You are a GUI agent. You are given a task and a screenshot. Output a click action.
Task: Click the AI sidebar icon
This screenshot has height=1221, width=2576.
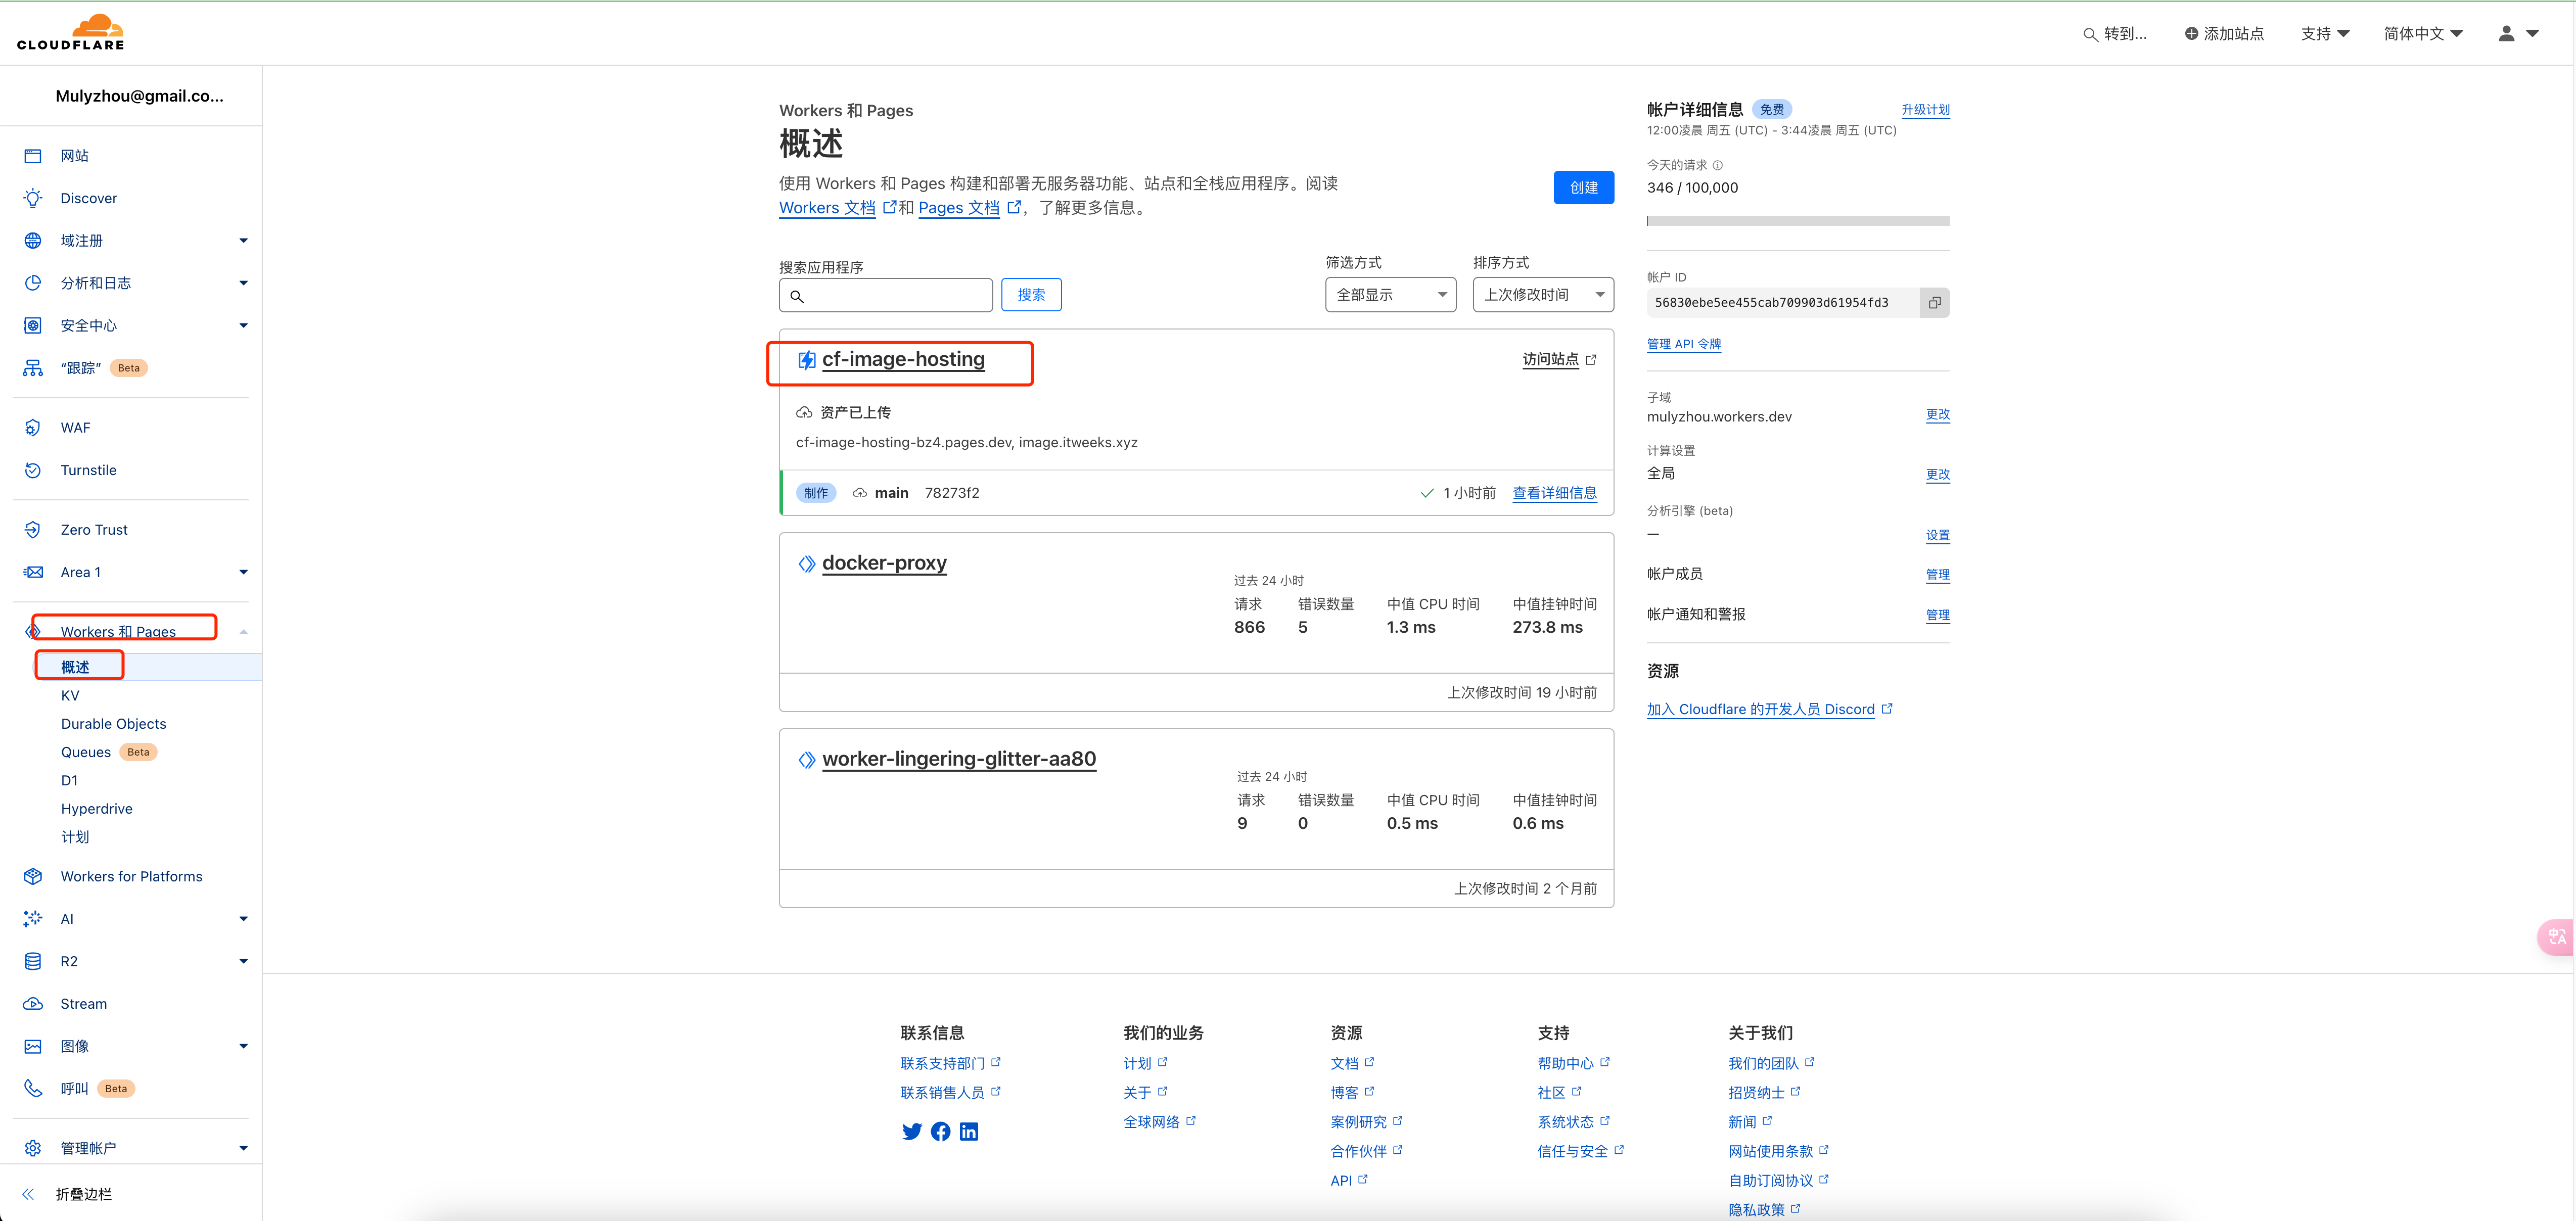(x=33, y=917)
